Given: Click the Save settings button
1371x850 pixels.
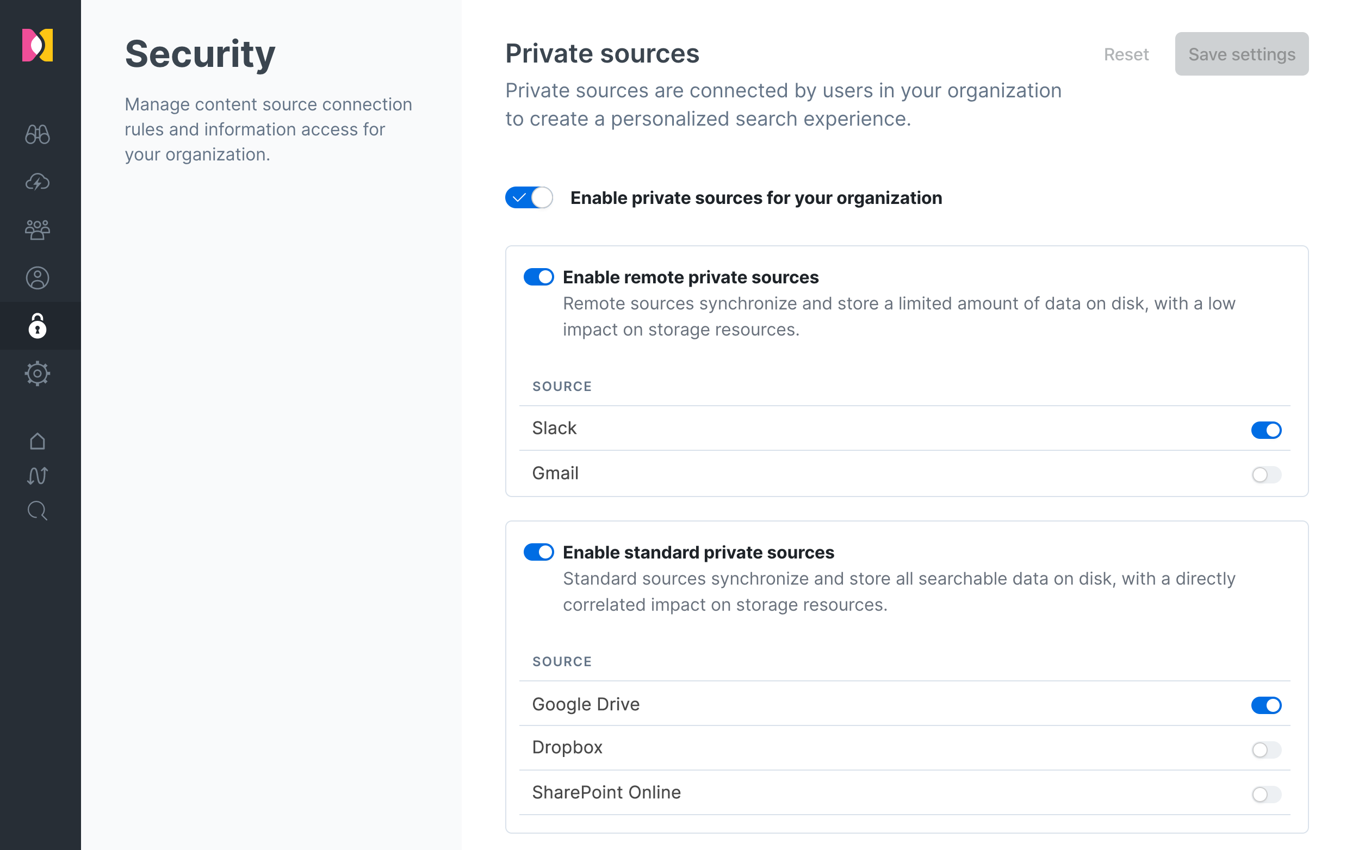Looking at the screenshot, I should (1241, 54).
